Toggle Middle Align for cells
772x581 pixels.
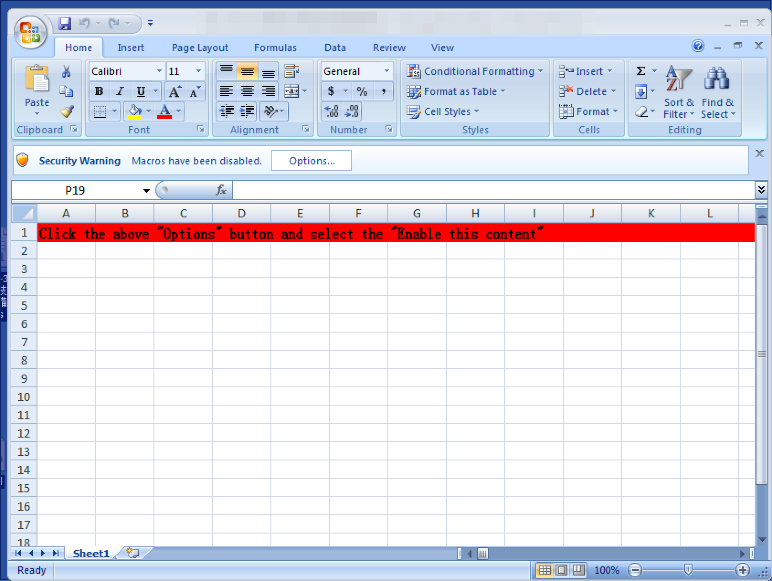click(247, 71)
